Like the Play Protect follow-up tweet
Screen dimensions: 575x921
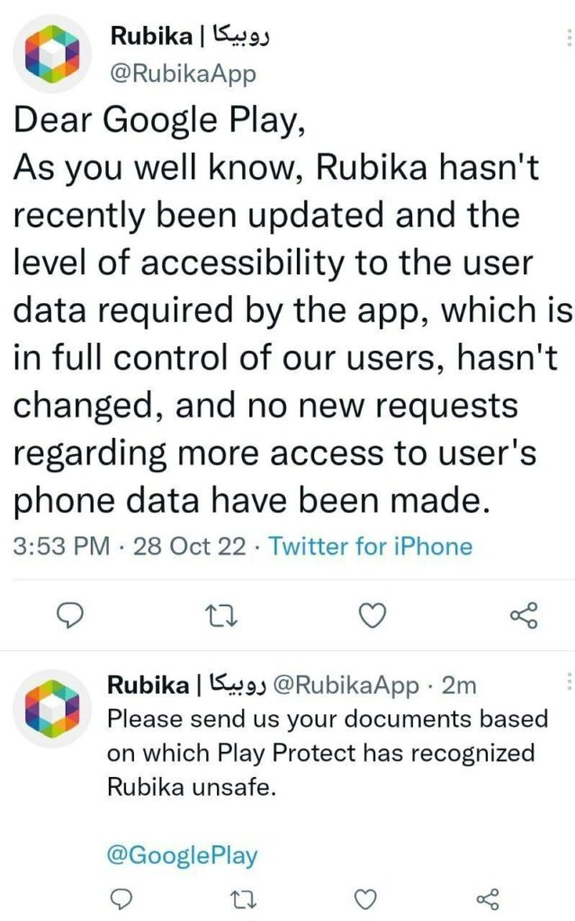[x=365, y=899]
